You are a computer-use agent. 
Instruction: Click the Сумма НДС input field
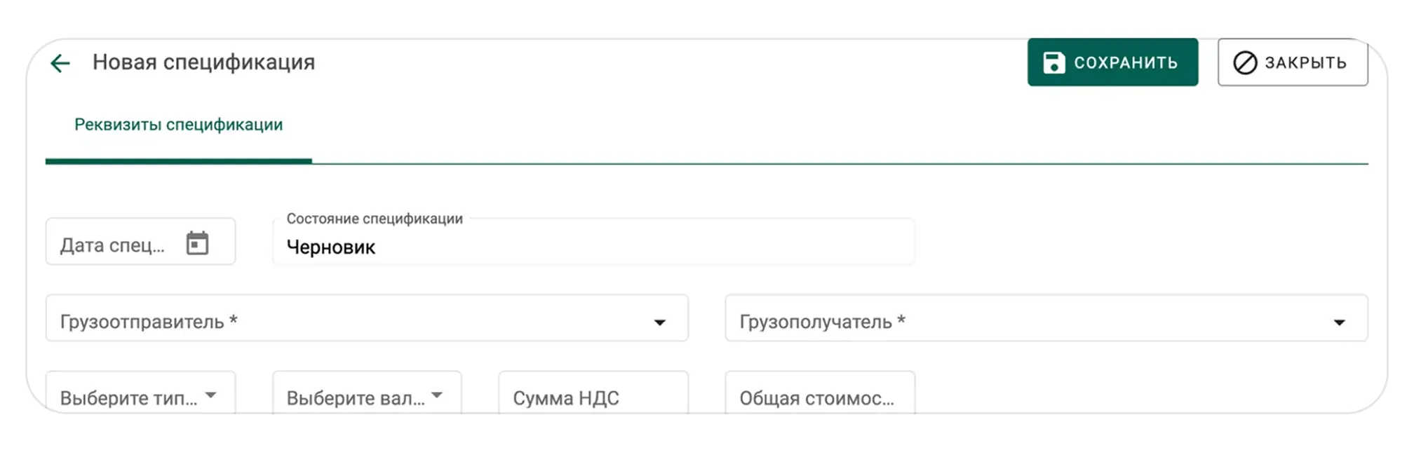[x=593, y=397]
